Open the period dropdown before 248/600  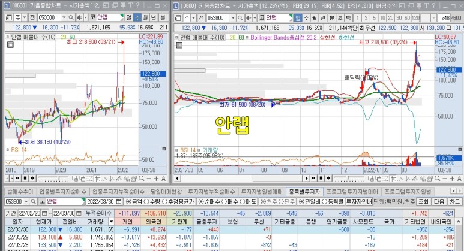(x=433, y=18)
